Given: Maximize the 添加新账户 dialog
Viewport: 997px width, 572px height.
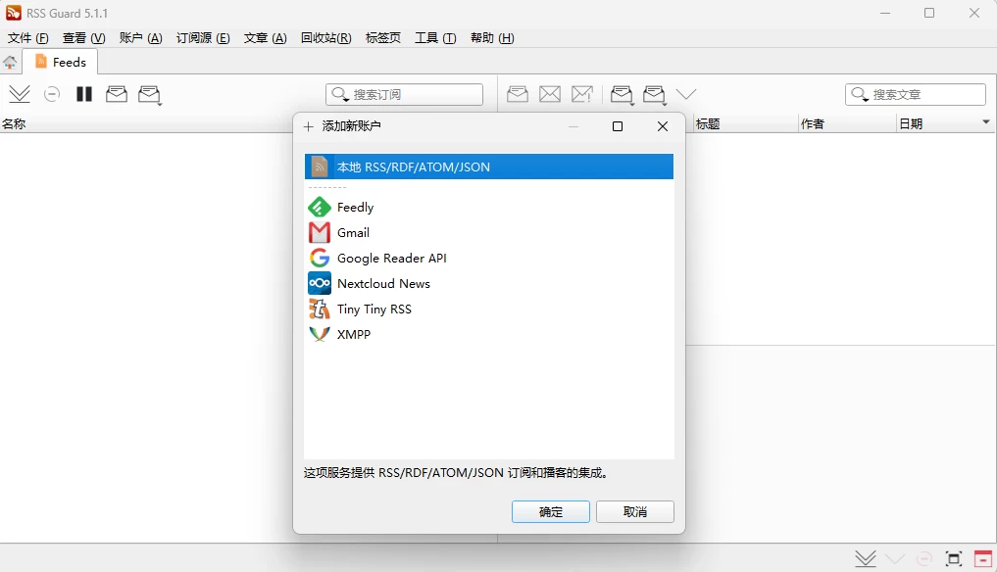Looking at the screenshot, I should click(x=618, y=126).
